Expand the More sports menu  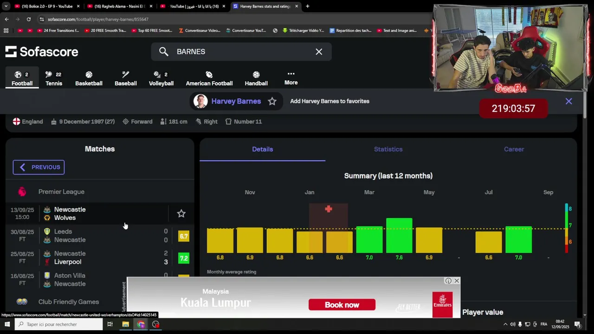(x=291, y=78)
